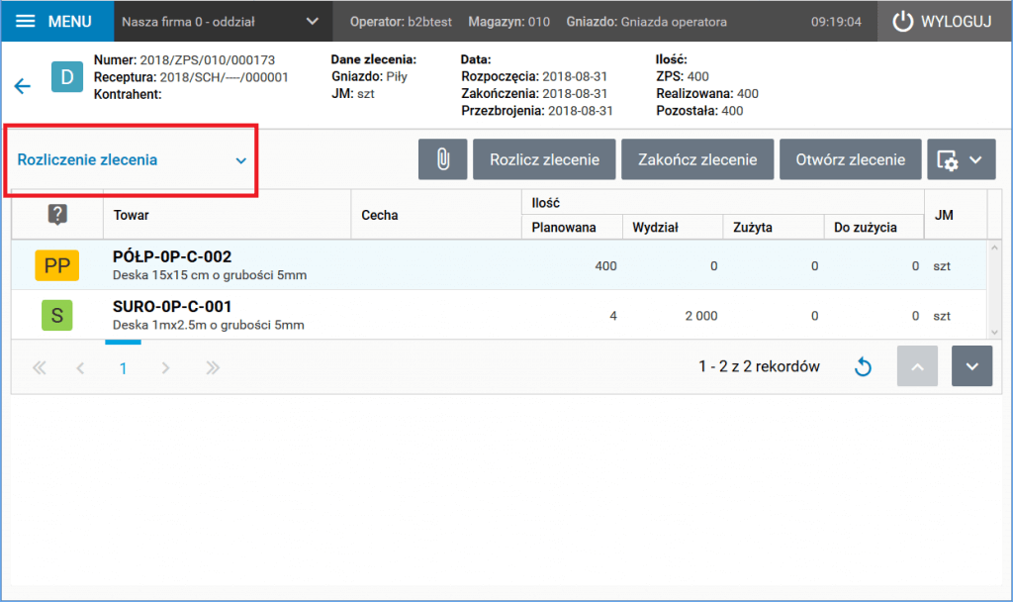The image size is (1013, 602).
Task: Click the move down arrow button
Action: [971, 366]
